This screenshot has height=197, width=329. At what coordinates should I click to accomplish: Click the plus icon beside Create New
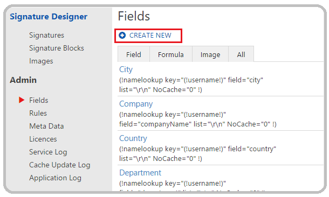pos(122,36)
